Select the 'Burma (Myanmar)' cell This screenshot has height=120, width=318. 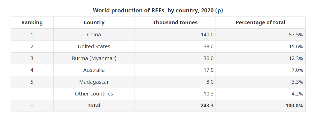coord(94,58)
